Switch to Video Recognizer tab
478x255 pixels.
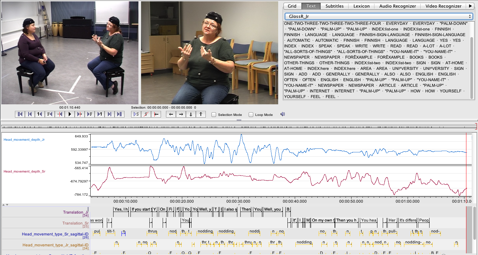click(443, 6)
